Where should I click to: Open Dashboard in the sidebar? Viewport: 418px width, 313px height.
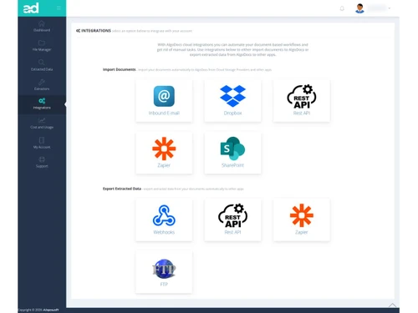(42, 27)
